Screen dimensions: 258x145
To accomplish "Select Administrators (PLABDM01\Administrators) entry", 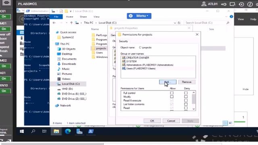I will click(148, 65).
